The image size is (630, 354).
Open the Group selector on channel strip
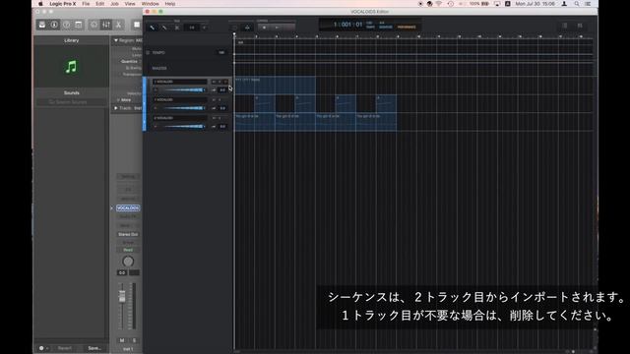coord(128,243)
